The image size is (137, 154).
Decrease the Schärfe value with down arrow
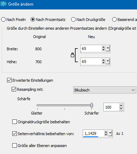point(121,109)
